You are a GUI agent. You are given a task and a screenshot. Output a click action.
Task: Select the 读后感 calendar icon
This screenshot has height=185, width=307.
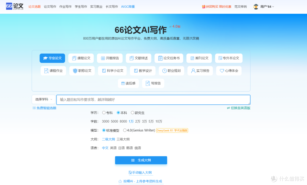point(123,83)
